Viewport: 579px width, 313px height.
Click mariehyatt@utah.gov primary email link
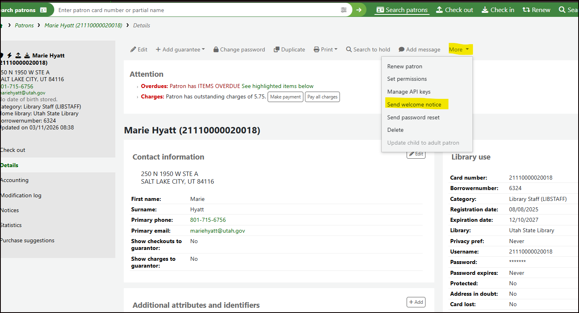coord(217,231)
